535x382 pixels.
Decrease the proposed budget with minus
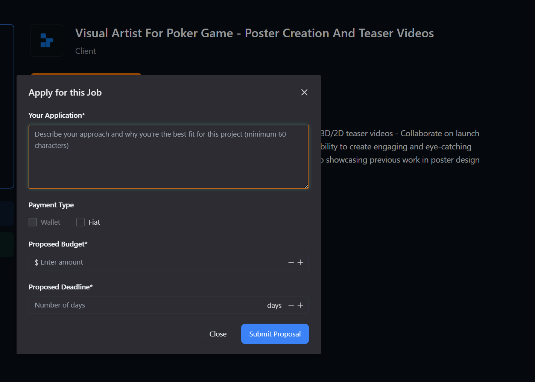291,262
